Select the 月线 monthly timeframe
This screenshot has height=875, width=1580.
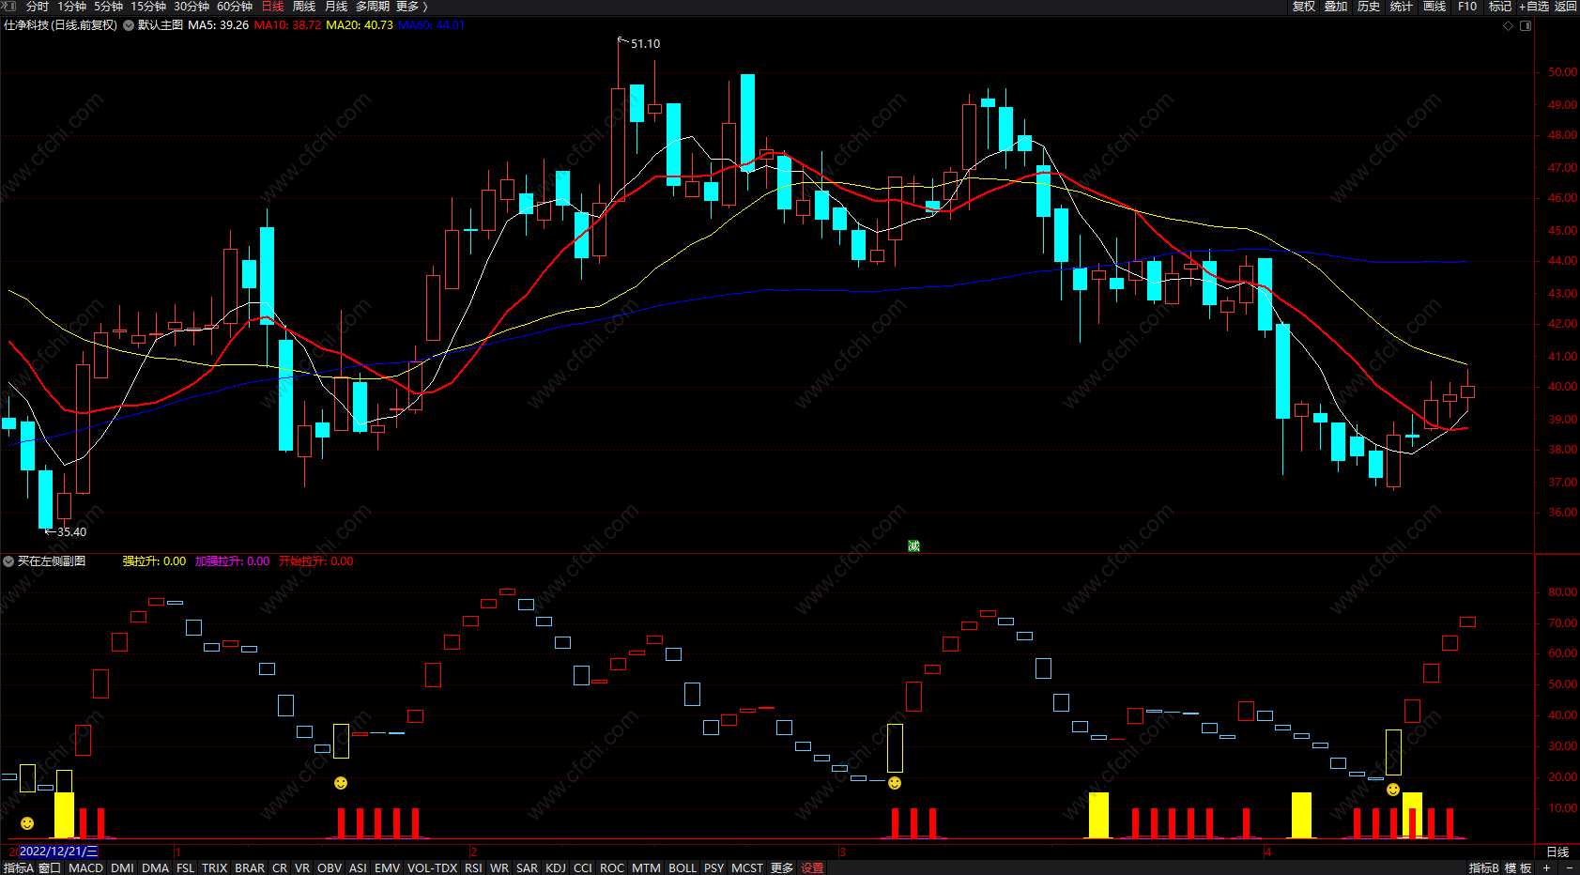click(x=336, y=7)
